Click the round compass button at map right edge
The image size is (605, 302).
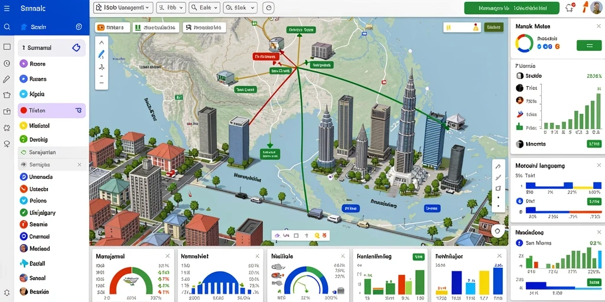[x=497, y=231]
